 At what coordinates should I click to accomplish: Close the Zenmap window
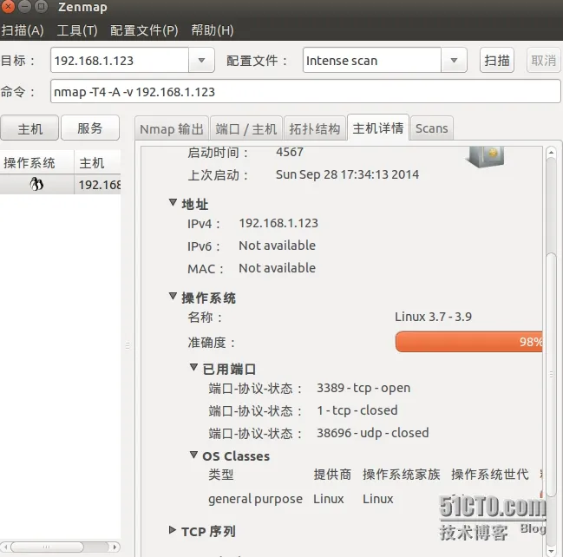tap(8, 6)
